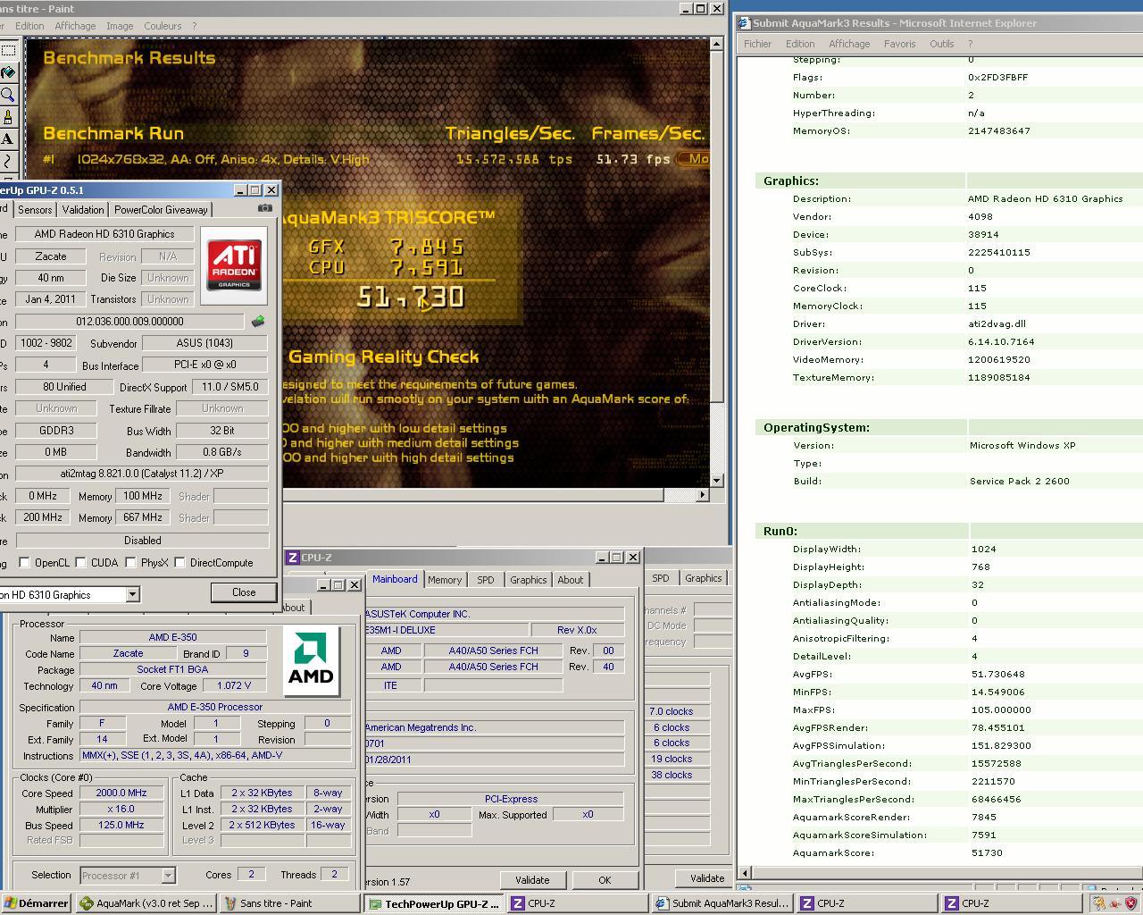Click the Core Speed value 2000.0 MHz
The image size is (1143, 915).
[x=121, y=793]
